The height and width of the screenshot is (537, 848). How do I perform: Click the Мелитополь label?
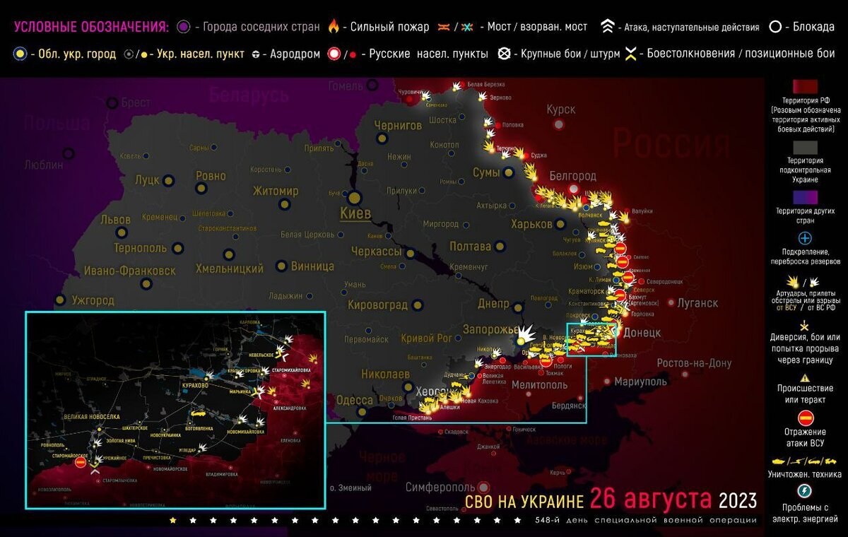tap(539, 386)
